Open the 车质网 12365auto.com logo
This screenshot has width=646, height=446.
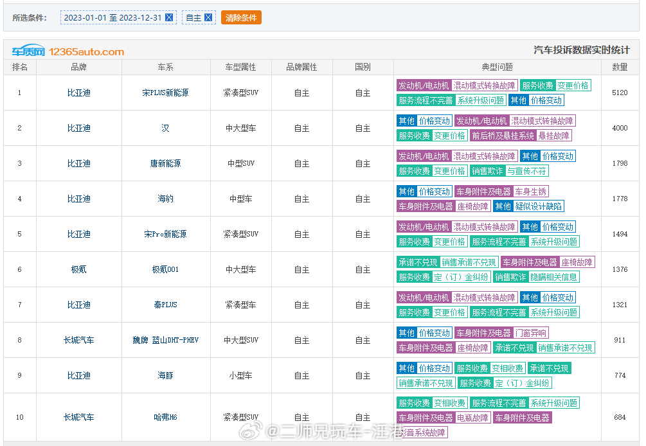(x=68, y=51)
